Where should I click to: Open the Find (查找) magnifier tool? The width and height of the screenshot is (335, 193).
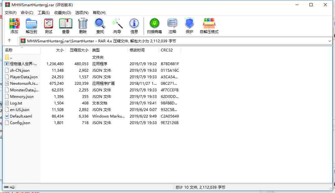coord(100,23)
